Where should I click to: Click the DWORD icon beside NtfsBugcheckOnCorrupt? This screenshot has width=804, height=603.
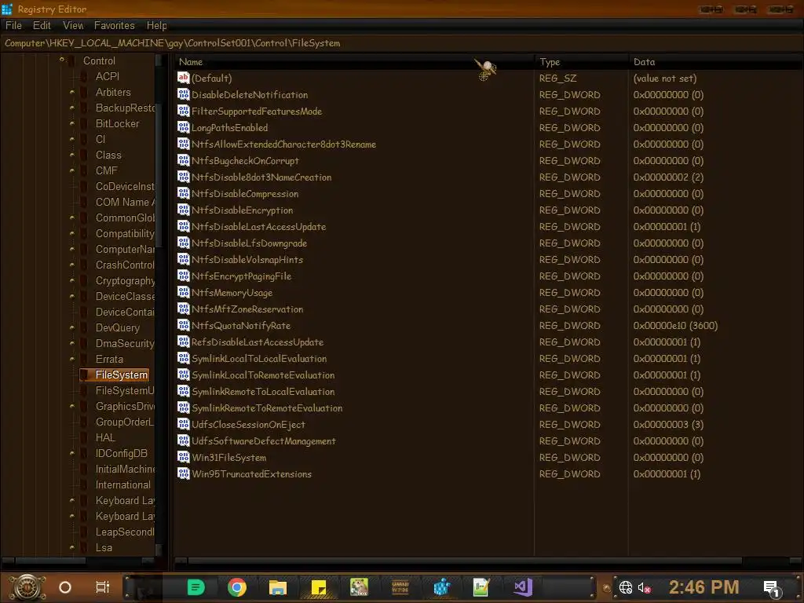(184, 160)
